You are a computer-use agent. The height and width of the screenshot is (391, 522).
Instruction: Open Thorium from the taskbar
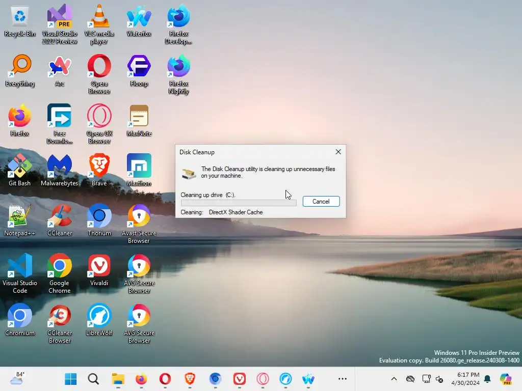coord(215,379)
